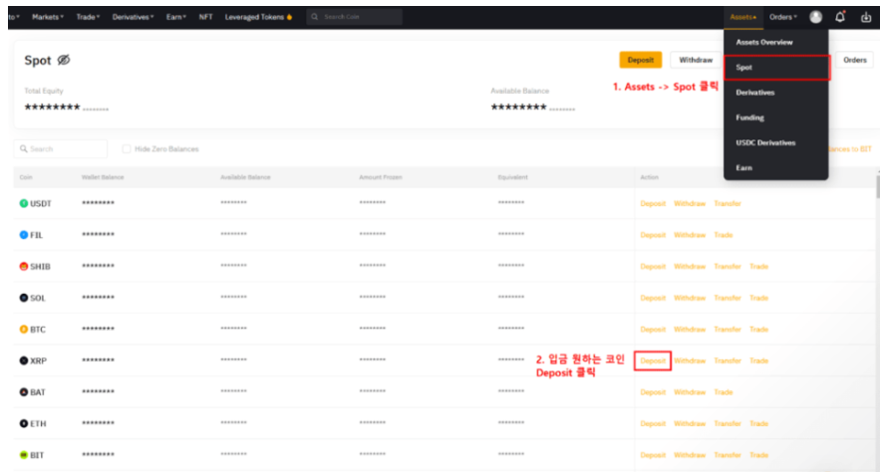
Task: Expand the Trade dropdown menu
Action: click(88, 17)
